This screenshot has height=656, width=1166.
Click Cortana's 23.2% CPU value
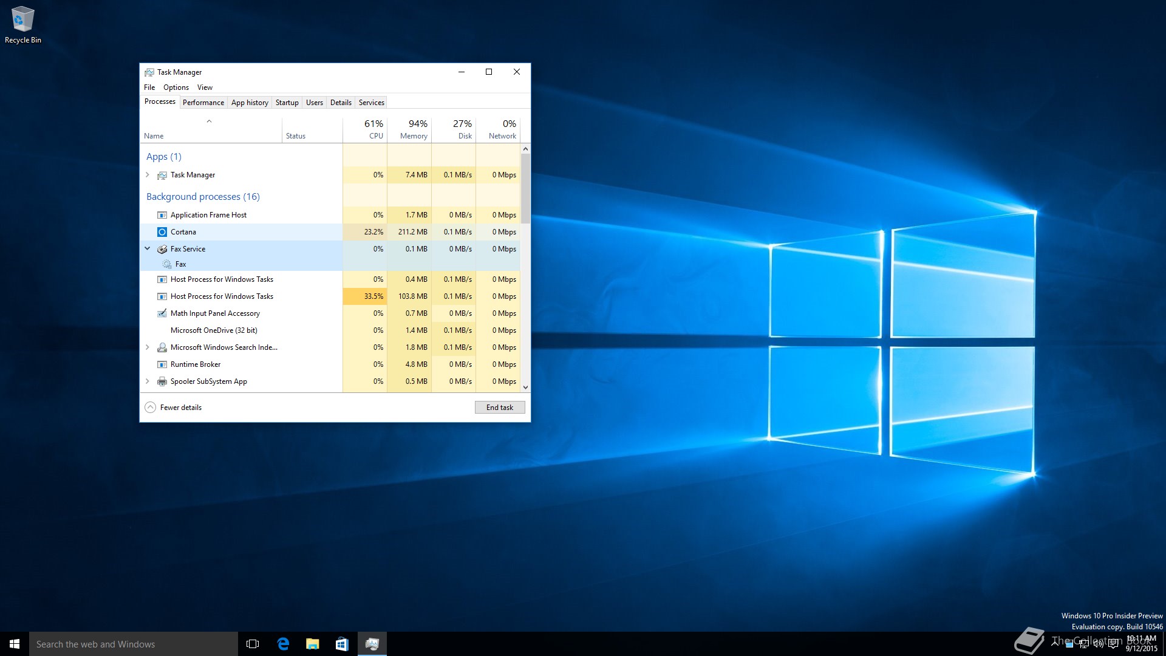[365, 232]
